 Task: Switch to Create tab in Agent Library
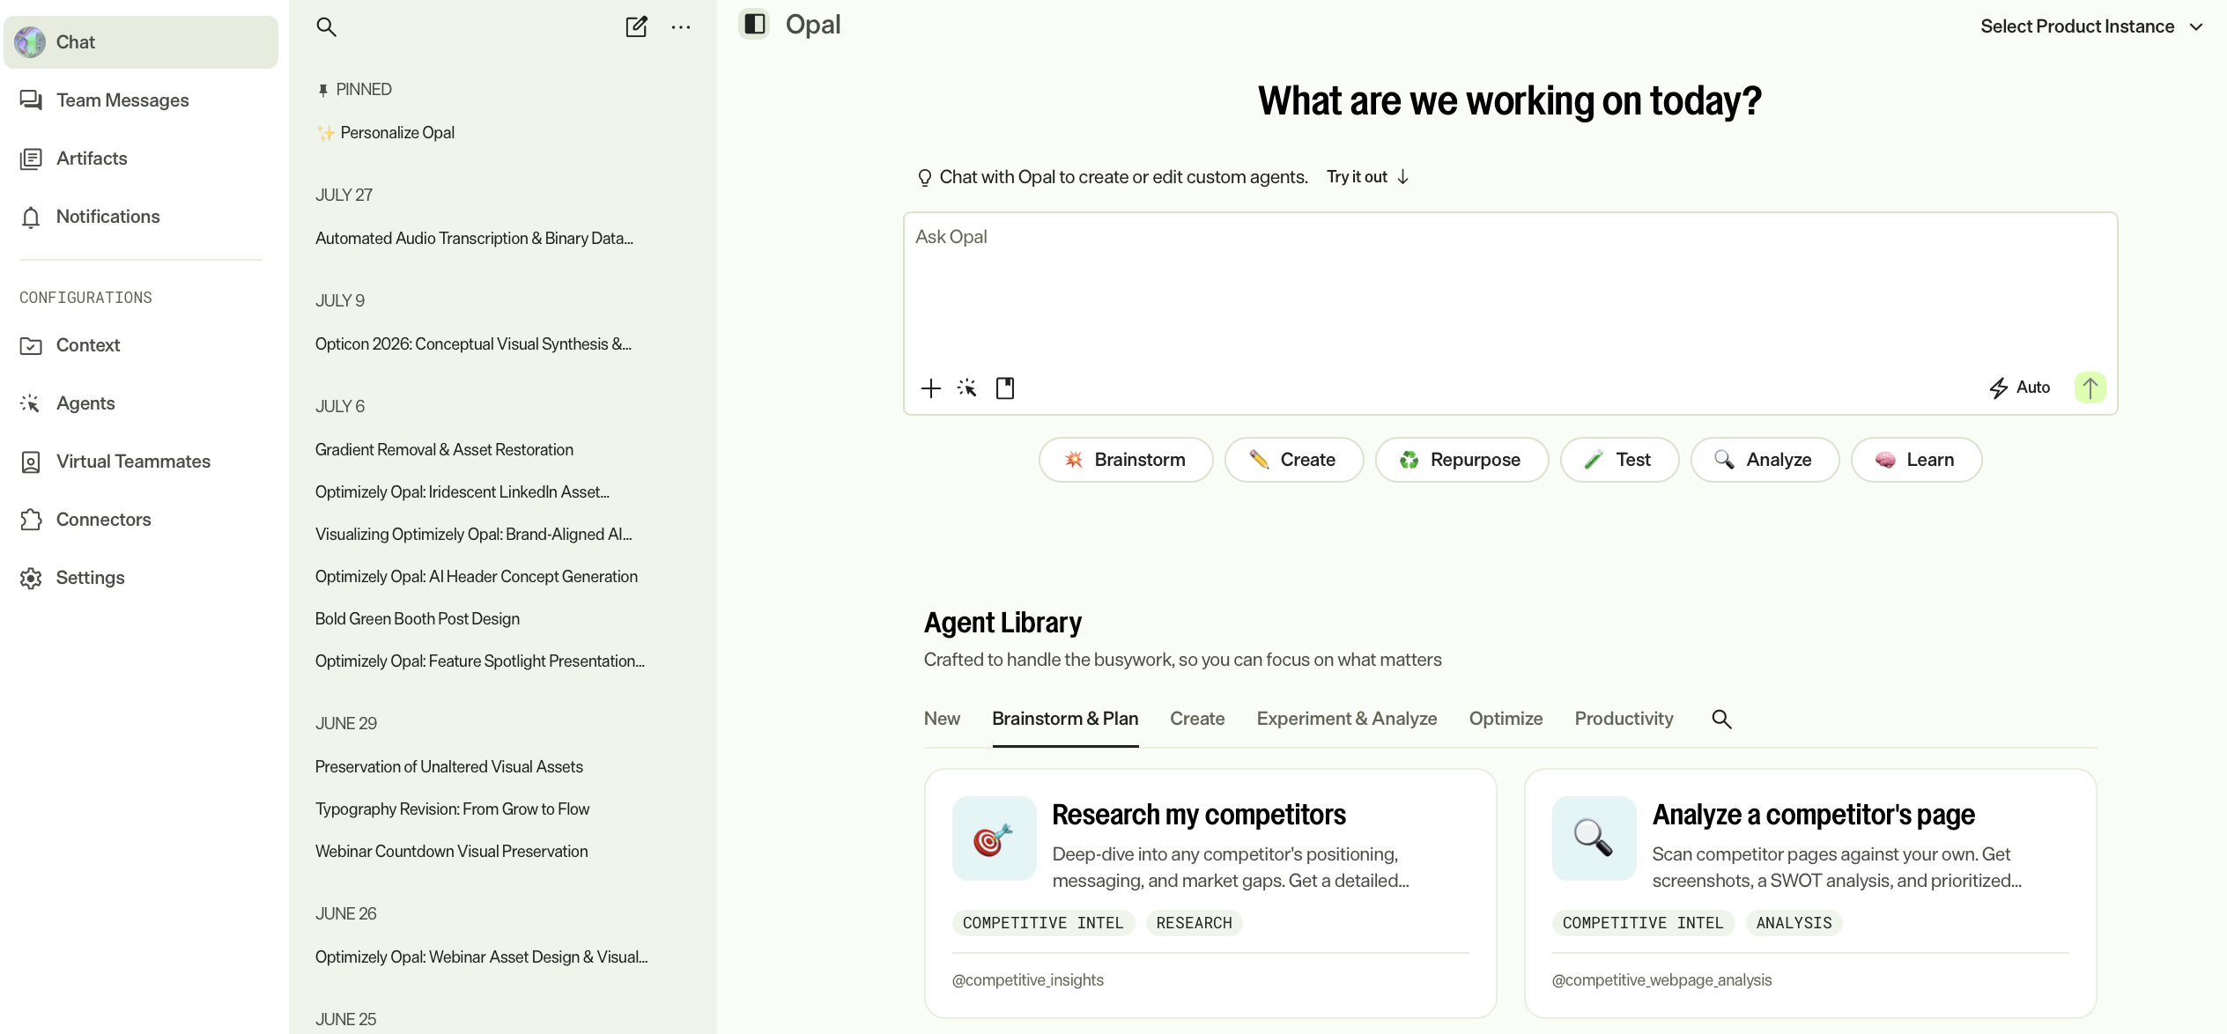[1197, 719]
